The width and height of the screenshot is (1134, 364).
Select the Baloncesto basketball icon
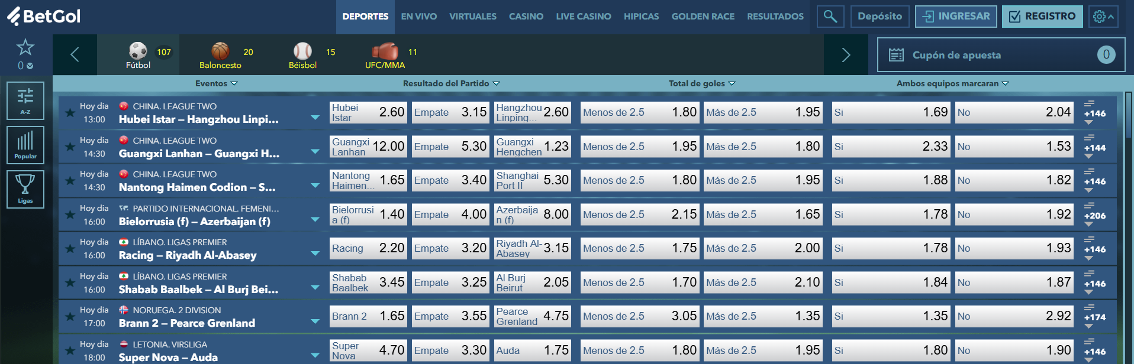point(220,51)
